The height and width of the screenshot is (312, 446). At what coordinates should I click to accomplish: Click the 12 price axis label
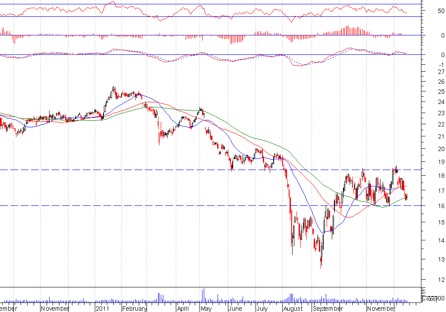pyautogui.click(x=441, y=280)
